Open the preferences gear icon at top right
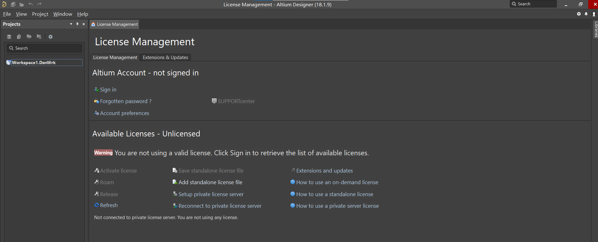 pos(579,14)
